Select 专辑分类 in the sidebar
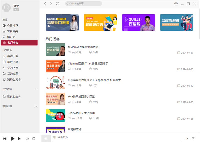The image size is (200, 143). point(12,31)
